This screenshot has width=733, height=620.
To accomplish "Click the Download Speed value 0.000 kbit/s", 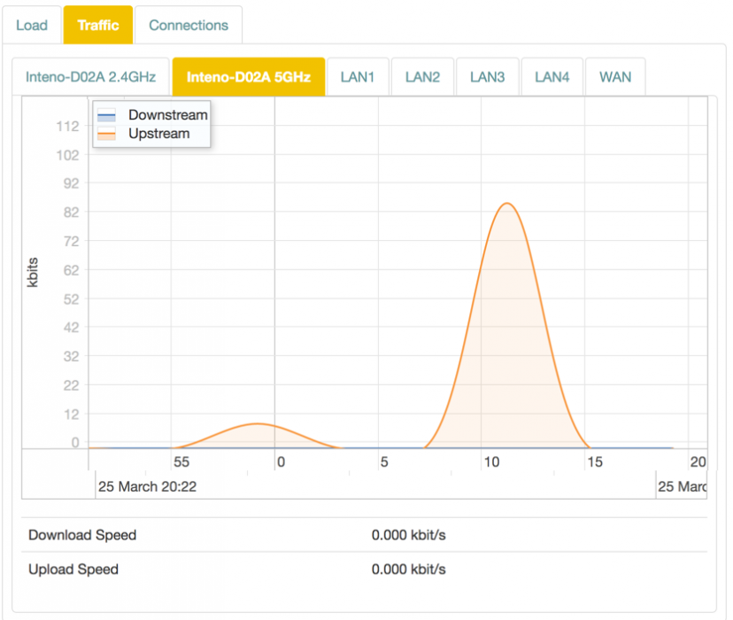I will click(x=409, y=535).
